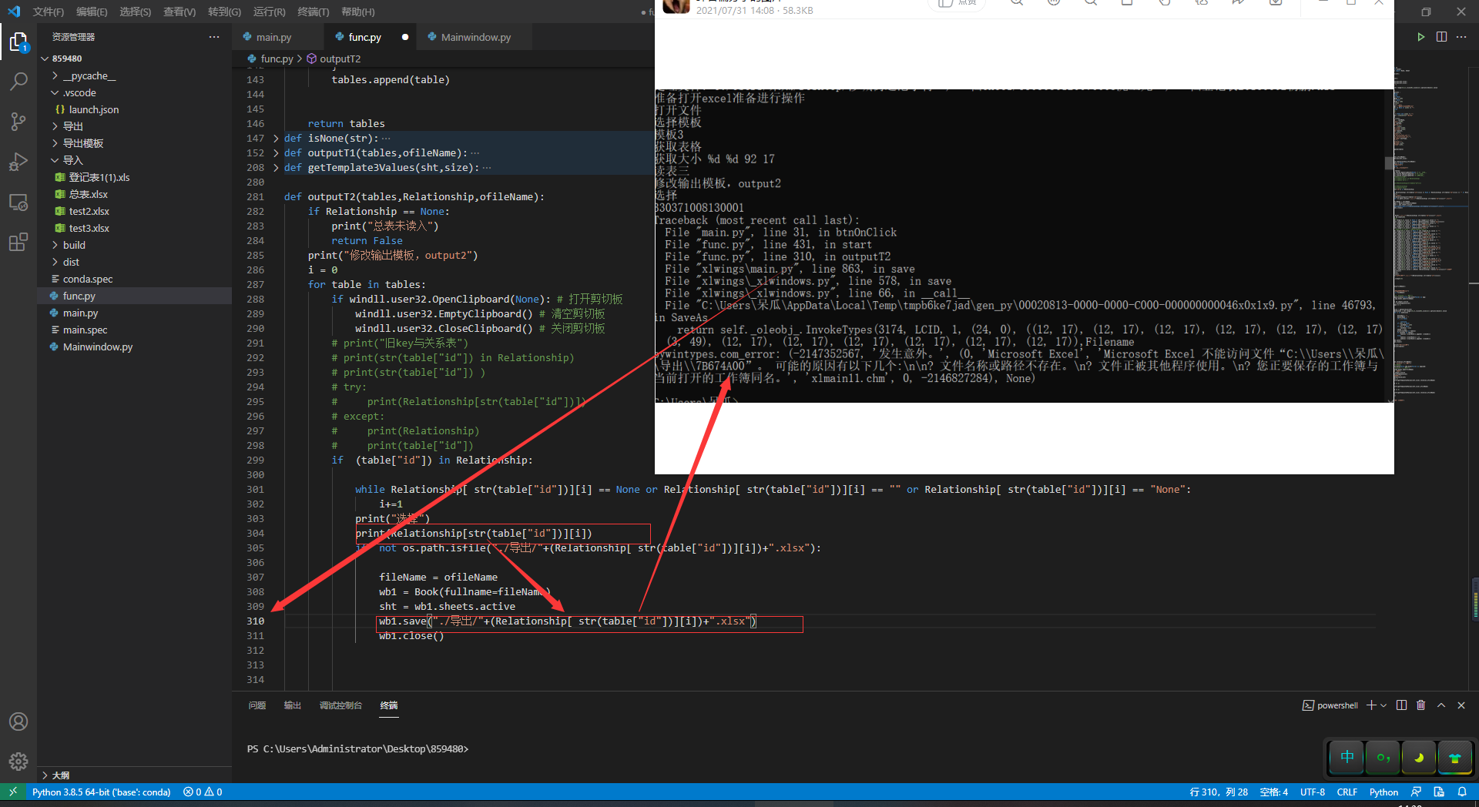Screen dimensions: 1479x807
Task: Change the CRLF line ending setting
Action: point(1347,792)
